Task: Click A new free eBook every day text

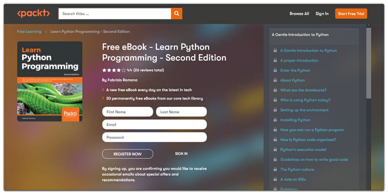Action: pyautogui.click(x=149, y=90)
